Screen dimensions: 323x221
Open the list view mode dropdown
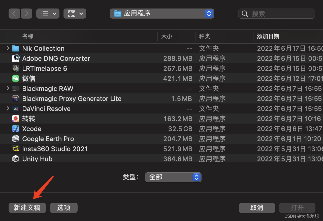point(48,14)
